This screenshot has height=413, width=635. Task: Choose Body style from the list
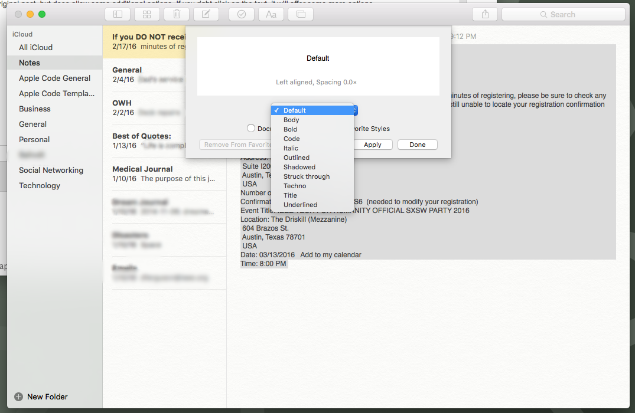pyautogui.click(x=312, y=120)
